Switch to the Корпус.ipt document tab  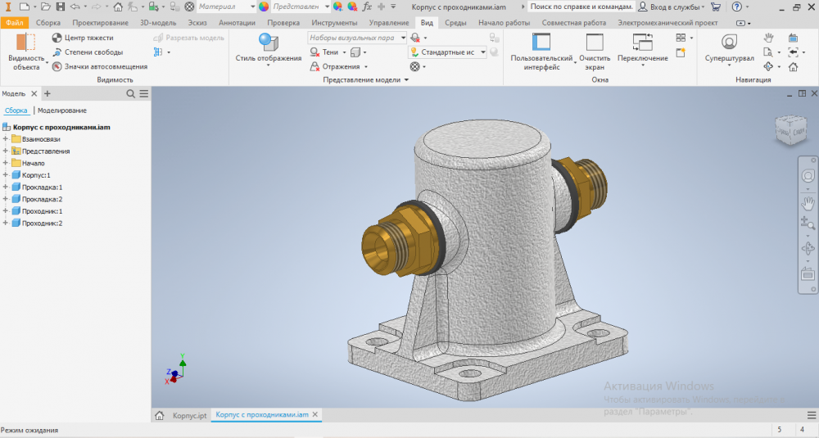click(190, 415)
